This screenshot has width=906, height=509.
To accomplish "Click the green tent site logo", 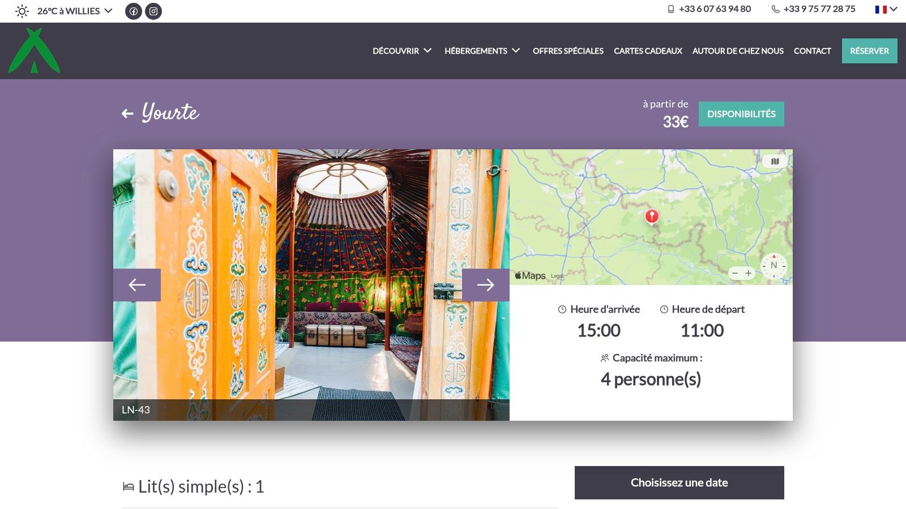I will pos(34,51).
